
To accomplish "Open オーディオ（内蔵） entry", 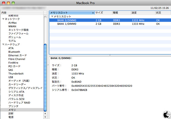I will (19, 81).
